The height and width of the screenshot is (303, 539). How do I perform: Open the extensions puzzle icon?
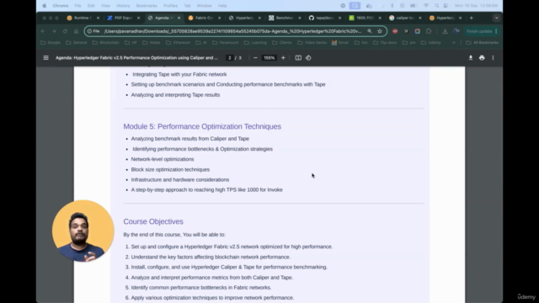[x=429, y=31]
